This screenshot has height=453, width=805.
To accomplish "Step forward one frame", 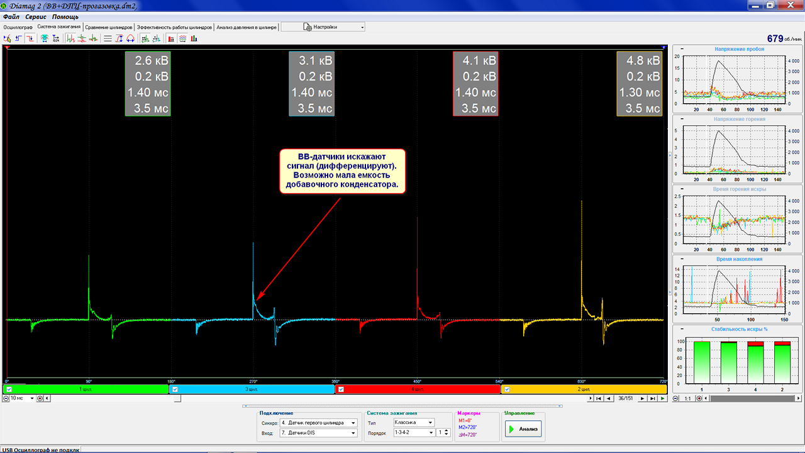I will click(x=643, y=398).
